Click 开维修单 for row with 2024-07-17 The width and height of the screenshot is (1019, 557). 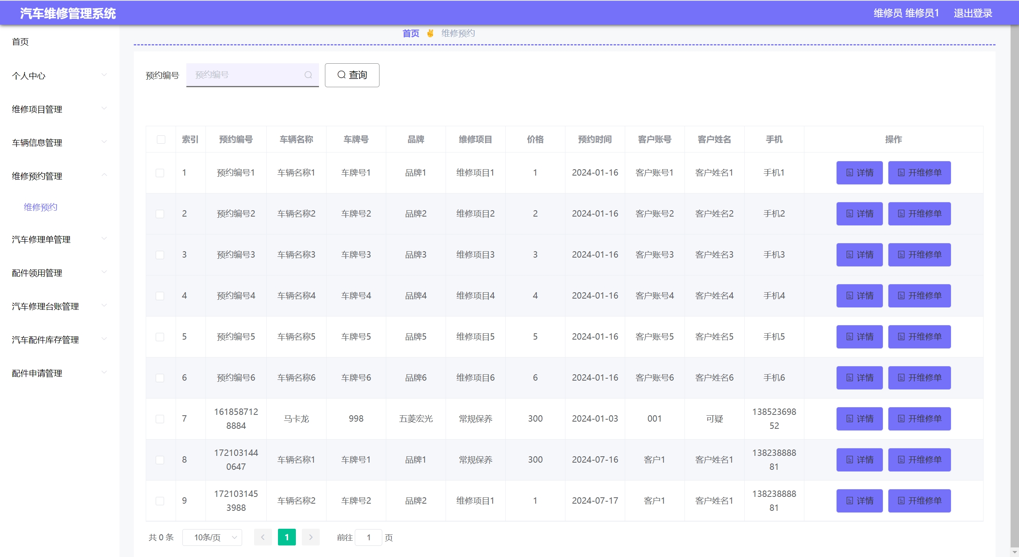[x=919, y=501]
